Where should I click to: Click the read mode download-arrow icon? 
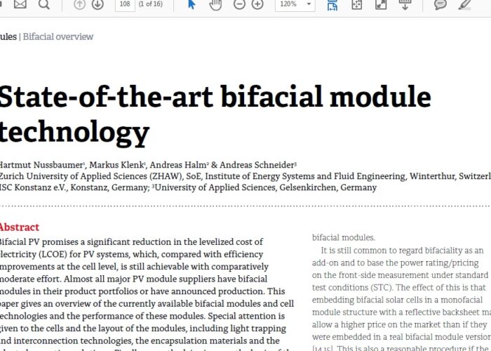tap(405, 5)
